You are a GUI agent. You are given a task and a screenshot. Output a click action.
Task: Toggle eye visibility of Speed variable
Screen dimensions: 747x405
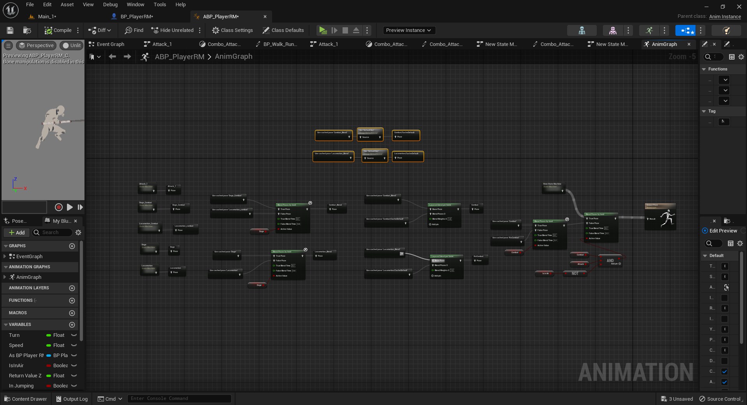coord(74,345)
